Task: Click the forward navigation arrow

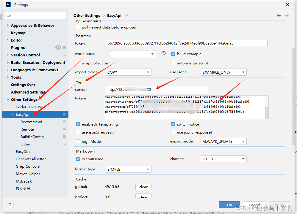Action: [x=287, y=15]
